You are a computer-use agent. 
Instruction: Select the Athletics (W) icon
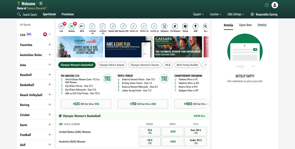click(x=144, y=26)
